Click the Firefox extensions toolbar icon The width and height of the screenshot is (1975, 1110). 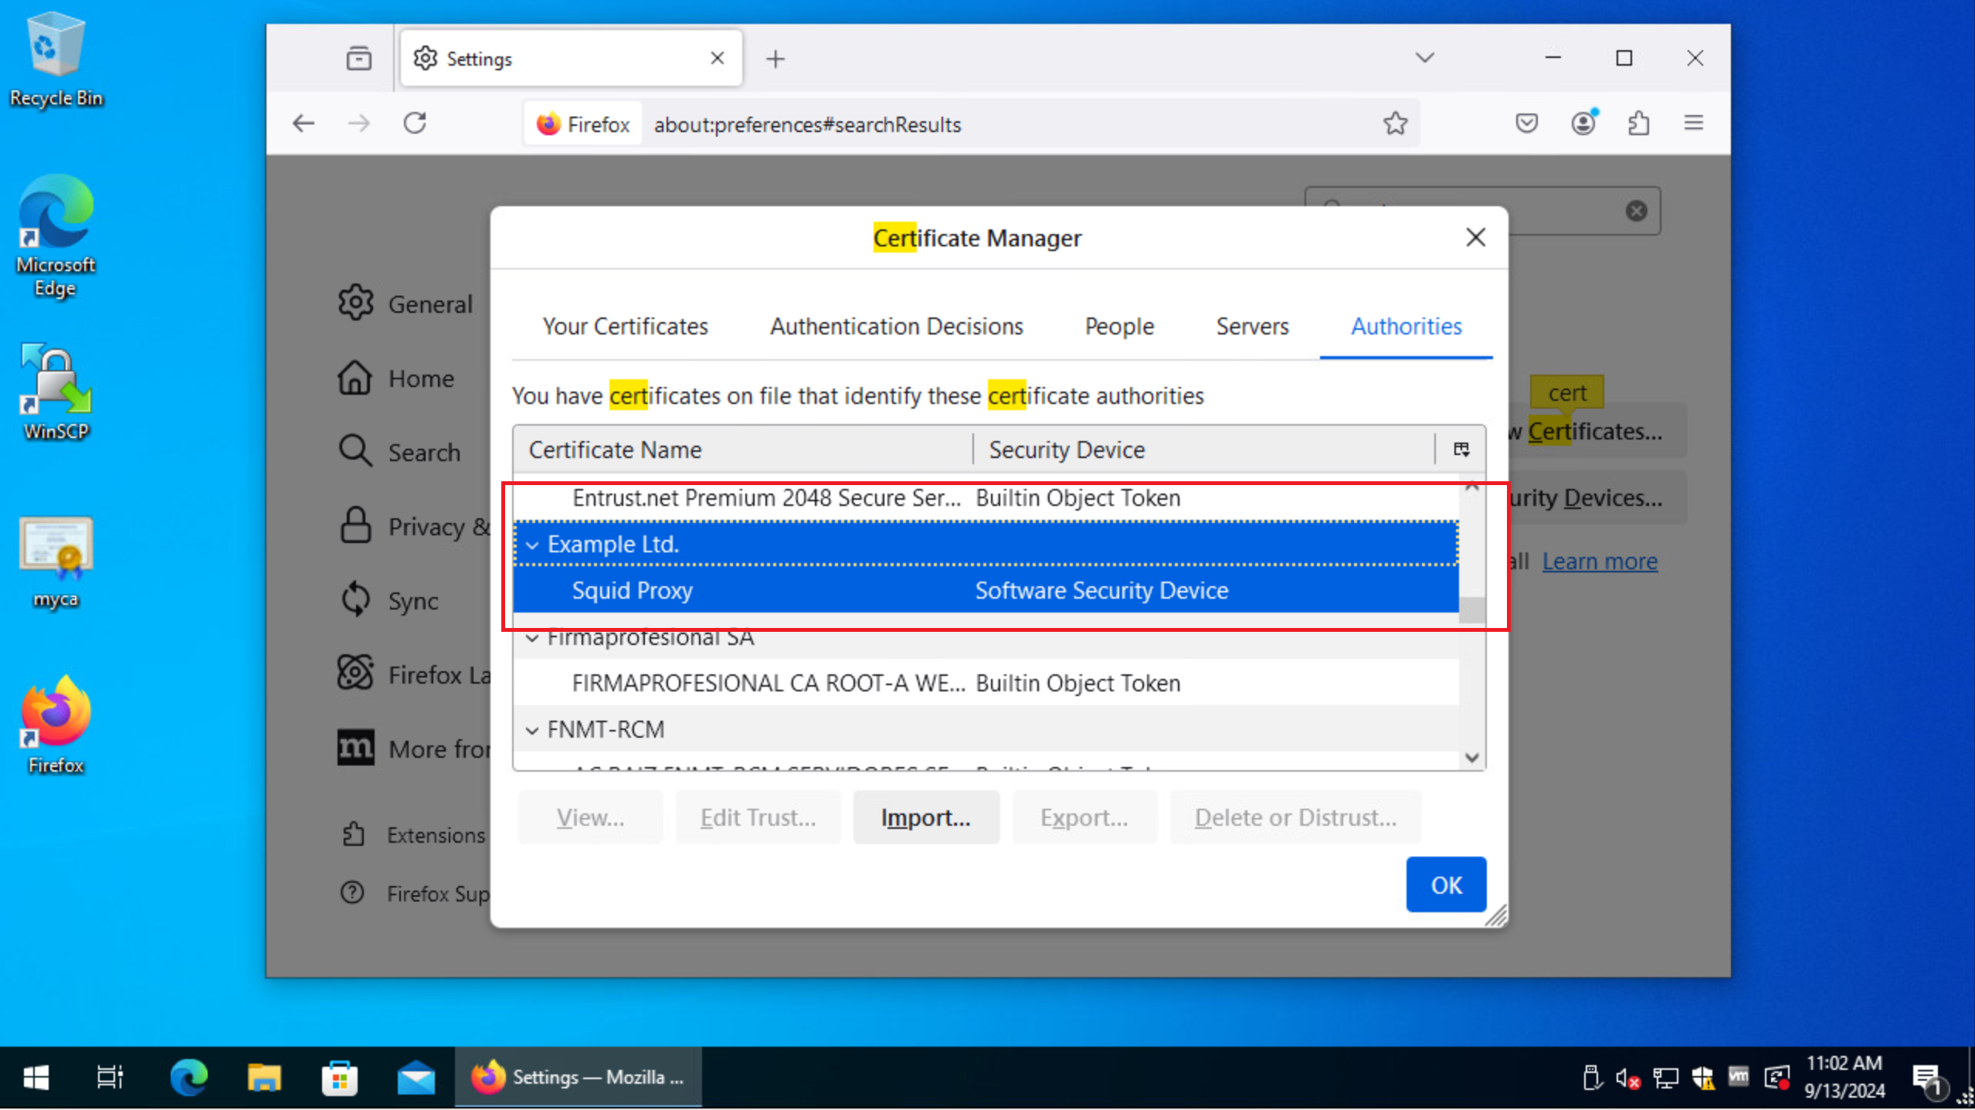pyautogui.click(x=1638, y=124)
